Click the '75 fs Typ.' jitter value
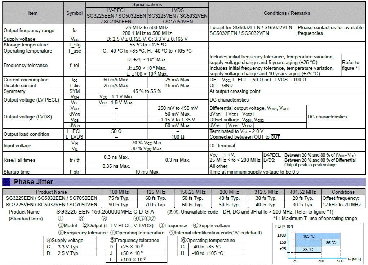The height and width of the screenshot is (265, 368). tap(119, 198)
